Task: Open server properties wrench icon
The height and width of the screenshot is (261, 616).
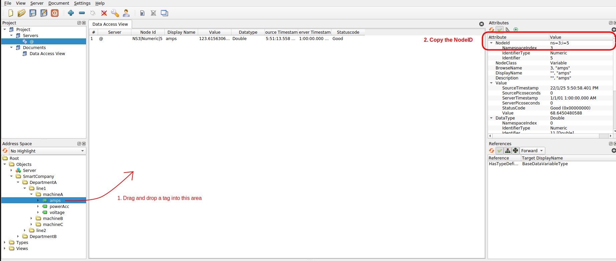Action: 115,13
